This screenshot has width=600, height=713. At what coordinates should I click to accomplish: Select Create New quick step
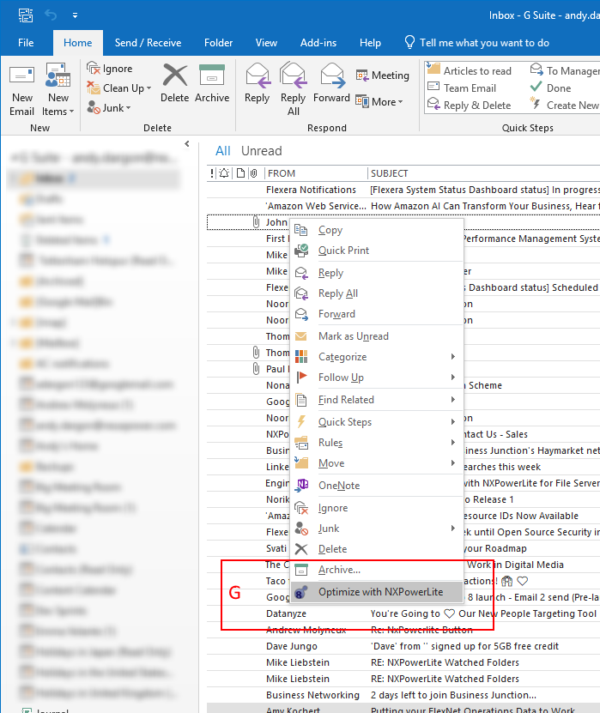(x=565, y=106)
